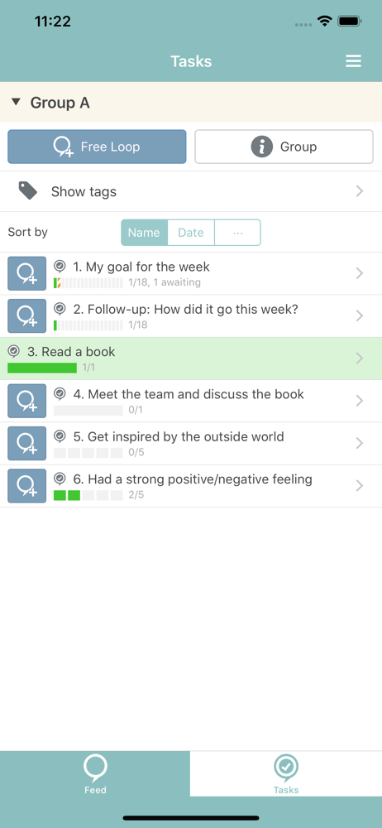Screen dimensions: 382x828
Task: Open the hamburger menu in header
Action: tap(353, 61)
